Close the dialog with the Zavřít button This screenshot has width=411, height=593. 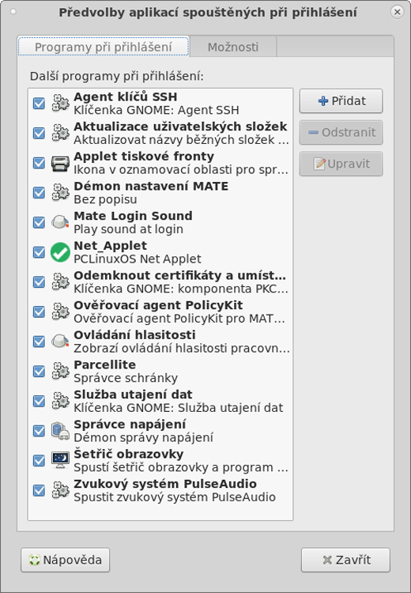click(345, 560)
